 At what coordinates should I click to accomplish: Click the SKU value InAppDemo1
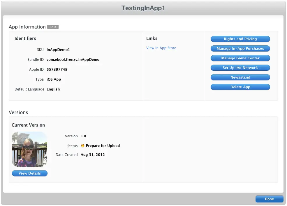click(x=58, y=50)
